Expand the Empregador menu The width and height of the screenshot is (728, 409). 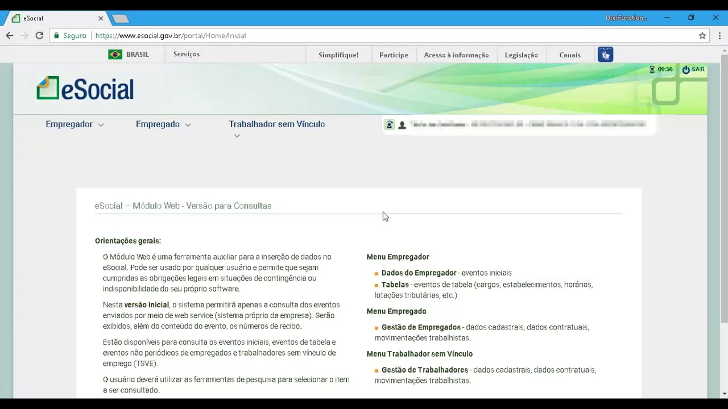point(75,124)
